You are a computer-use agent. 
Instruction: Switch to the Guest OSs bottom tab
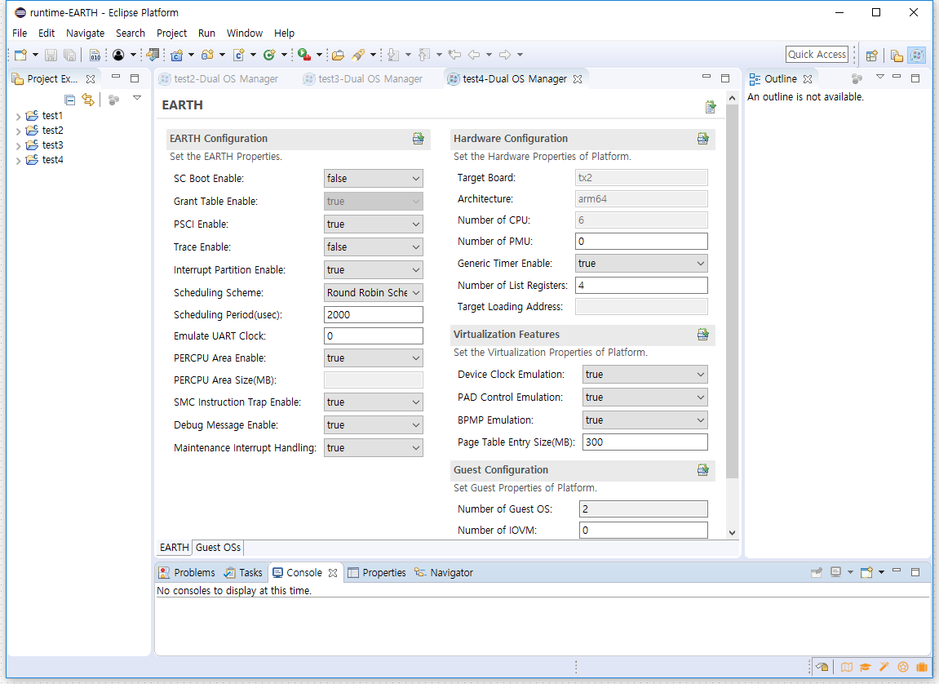(x=218, y=548)
